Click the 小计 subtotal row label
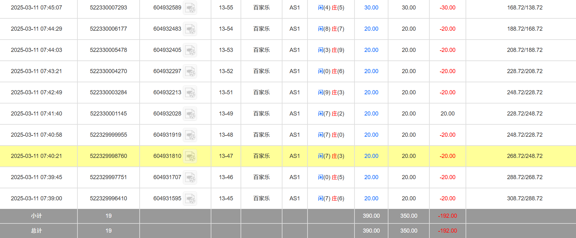The height and width of the screenshot is (238, 576). click(36, 216)
